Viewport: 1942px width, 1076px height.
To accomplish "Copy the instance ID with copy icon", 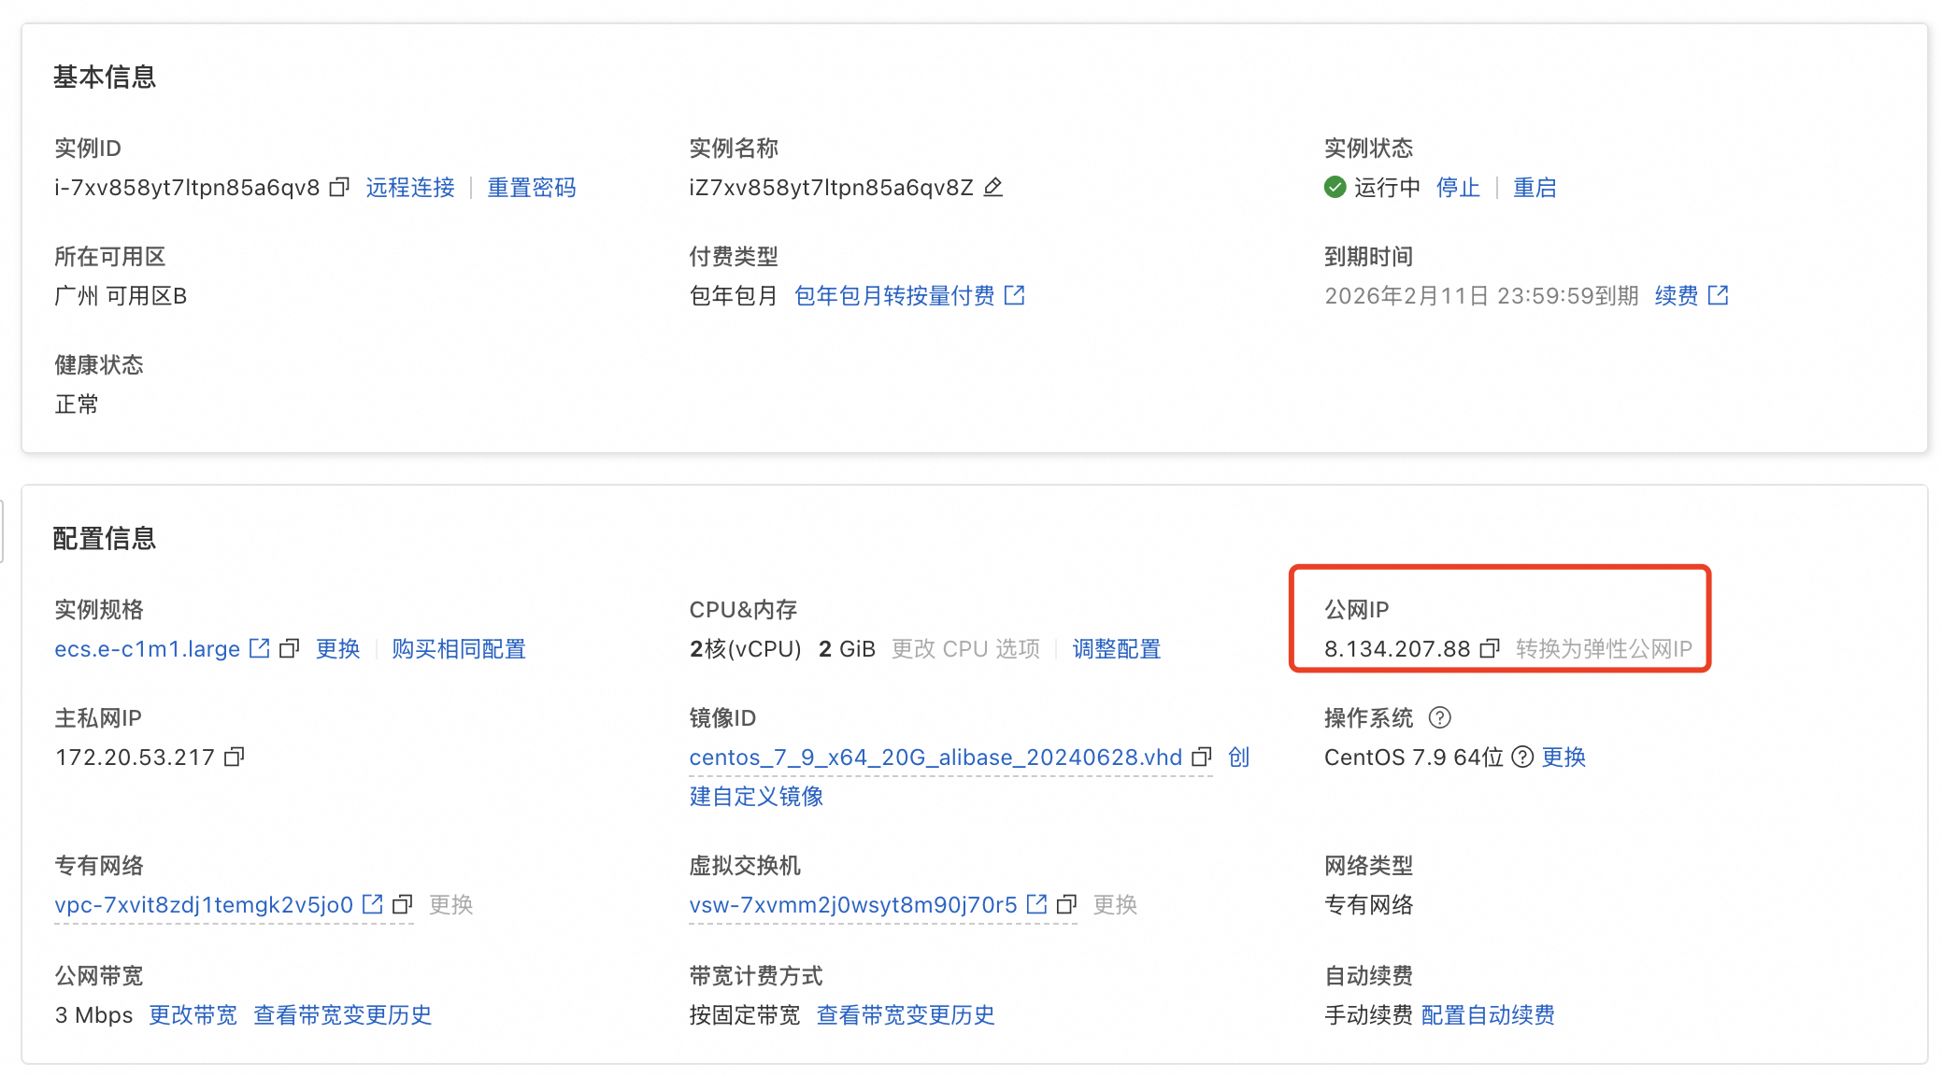I will point(339,188).
